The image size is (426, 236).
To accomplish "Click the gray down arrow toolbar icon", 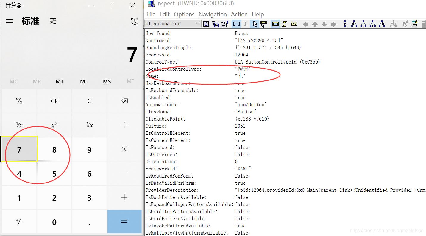I will pos(324,24).
